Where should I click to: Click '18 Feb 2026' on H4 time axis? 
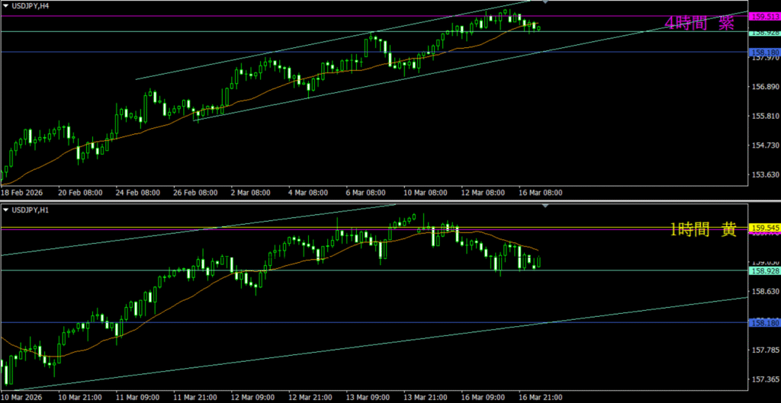pos(24,193)
